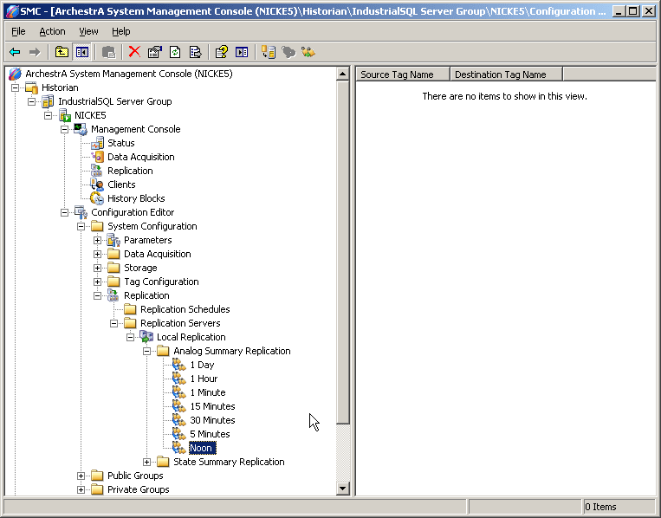Expand the Storage folder
Screen dimensions: 661x518
point(97,268)
